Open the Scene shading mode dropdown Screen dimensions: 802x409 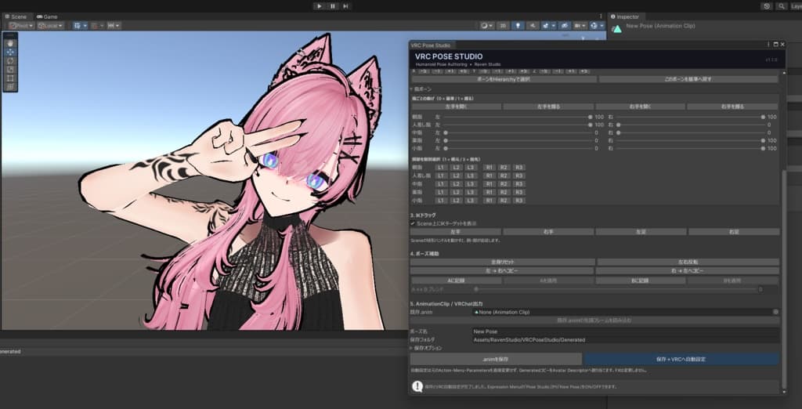tap(487, 26)
